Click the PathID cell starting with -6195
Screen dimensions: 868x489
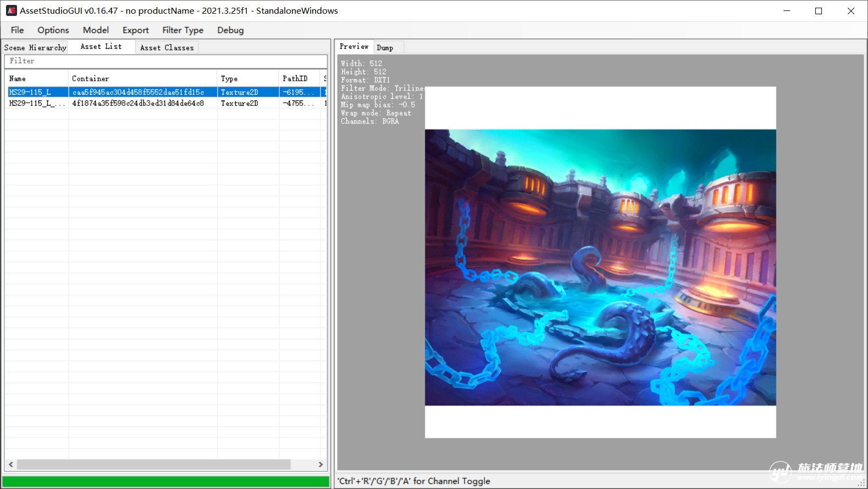pyautogui.click(x=300, y=92)
